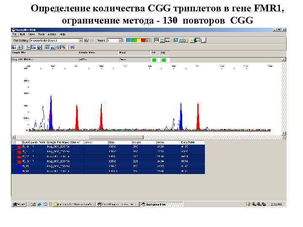Click the green OS status square
This screenshot has height=227, width=303.
point(154,60)
